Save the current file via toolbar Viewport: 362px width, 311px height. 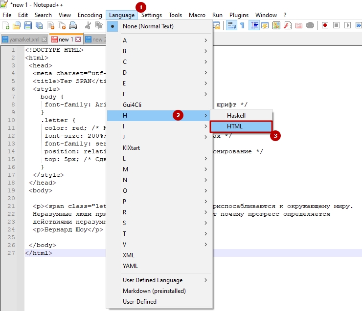point(27,26)
